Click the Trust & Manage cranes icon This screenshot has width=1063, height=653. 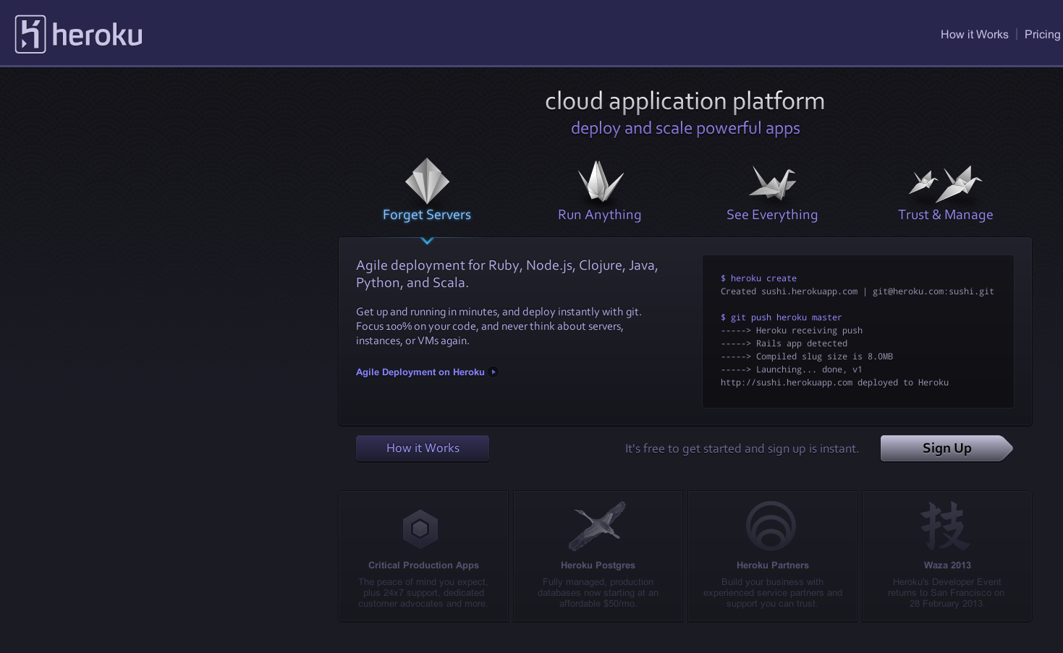(x=945, y=184)
